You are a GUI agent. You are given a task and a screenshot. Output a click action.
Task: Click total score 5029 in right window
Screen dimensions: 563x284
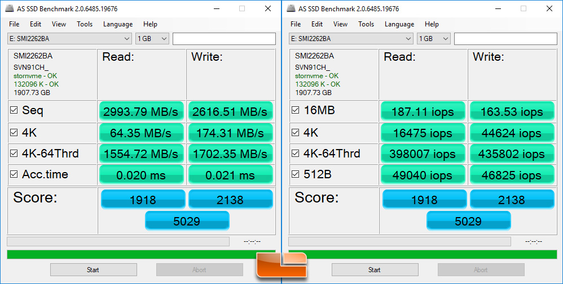tap(468, 220)
